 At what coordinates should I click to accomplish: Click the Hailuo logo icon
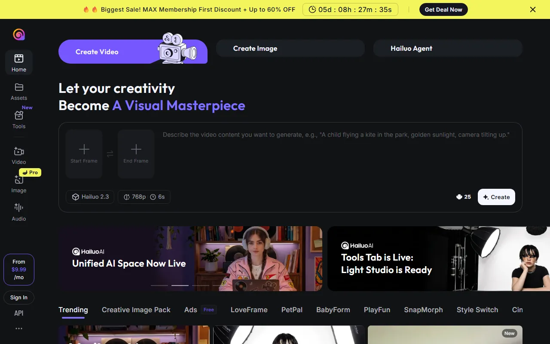tap(19, 34)
